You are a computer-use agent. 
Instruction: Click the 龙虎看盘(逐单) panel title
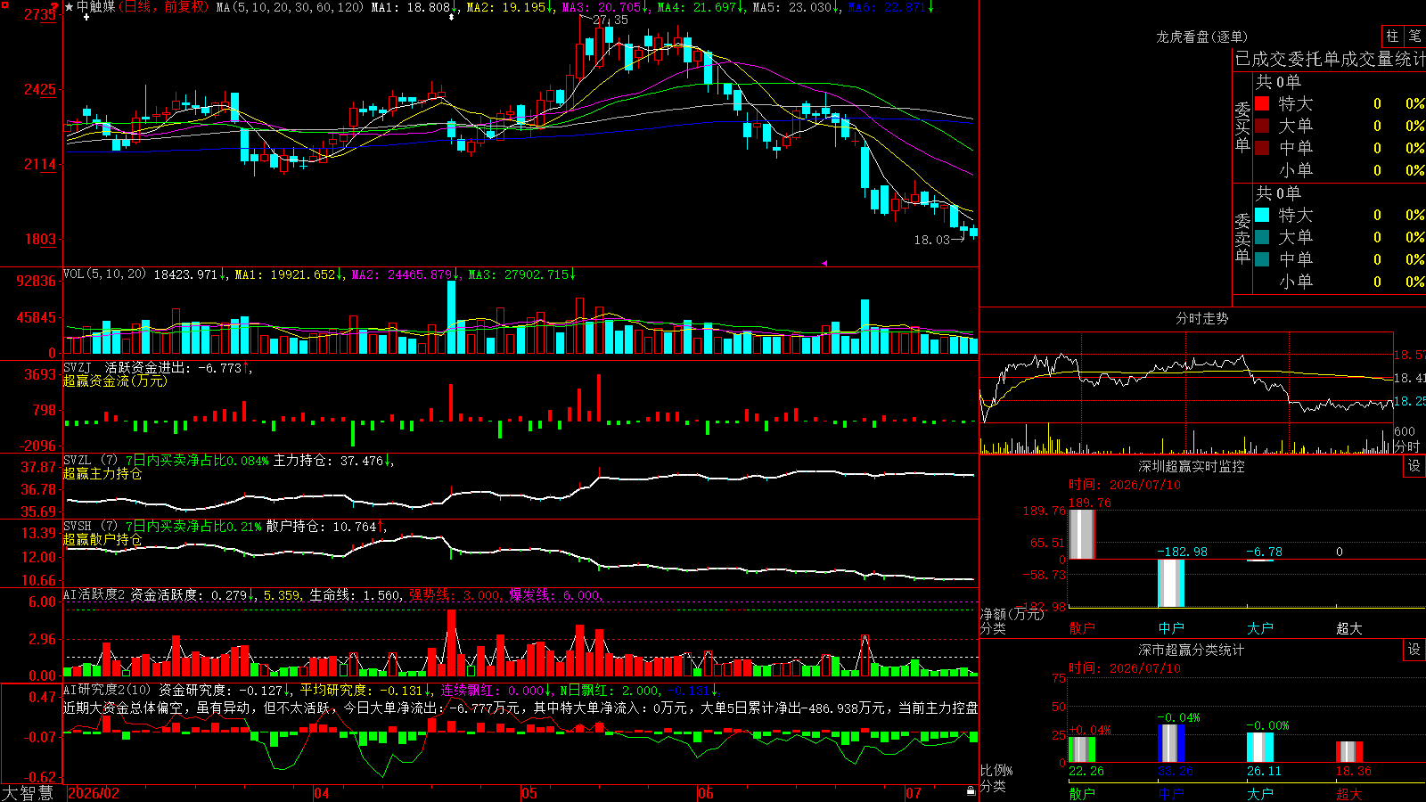pos(1201,37)
